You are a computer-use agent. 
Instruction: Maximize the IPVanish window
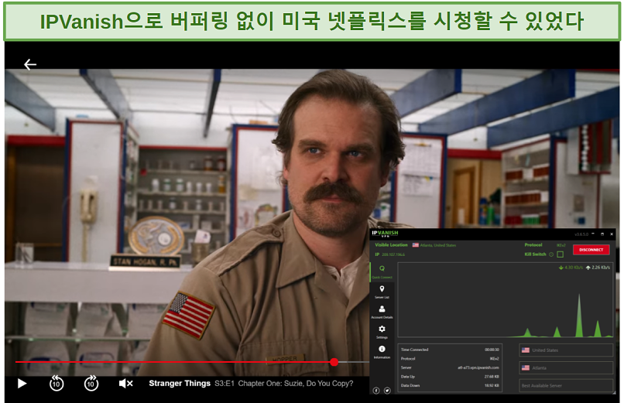click(x=602, y=234)
